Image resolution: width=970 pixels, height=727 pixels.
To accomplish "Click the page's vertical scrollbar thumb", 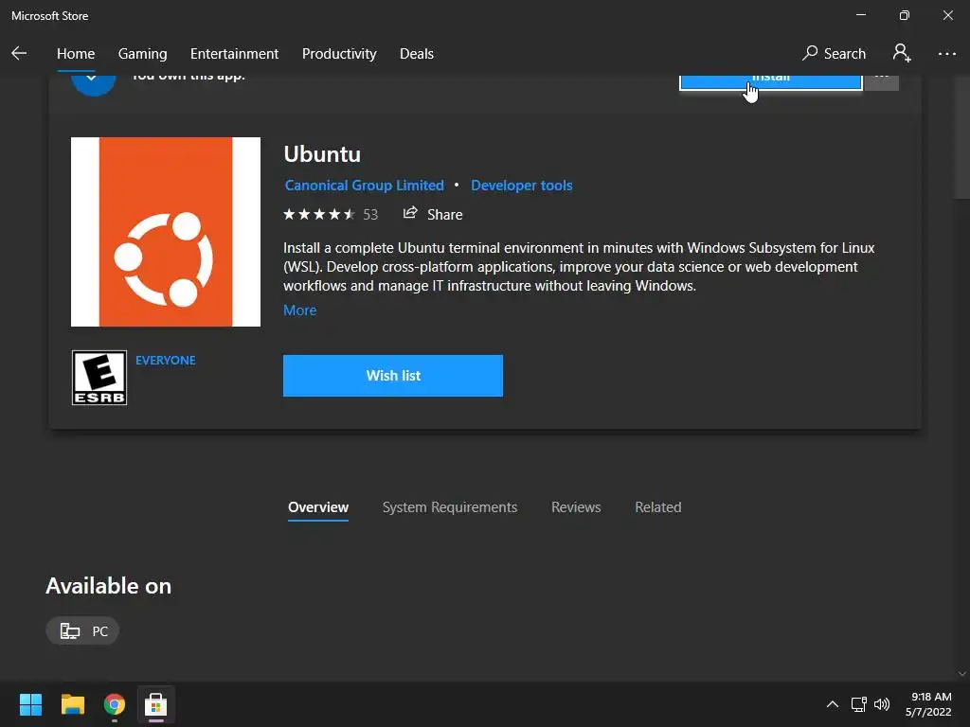I will [962, 139].
